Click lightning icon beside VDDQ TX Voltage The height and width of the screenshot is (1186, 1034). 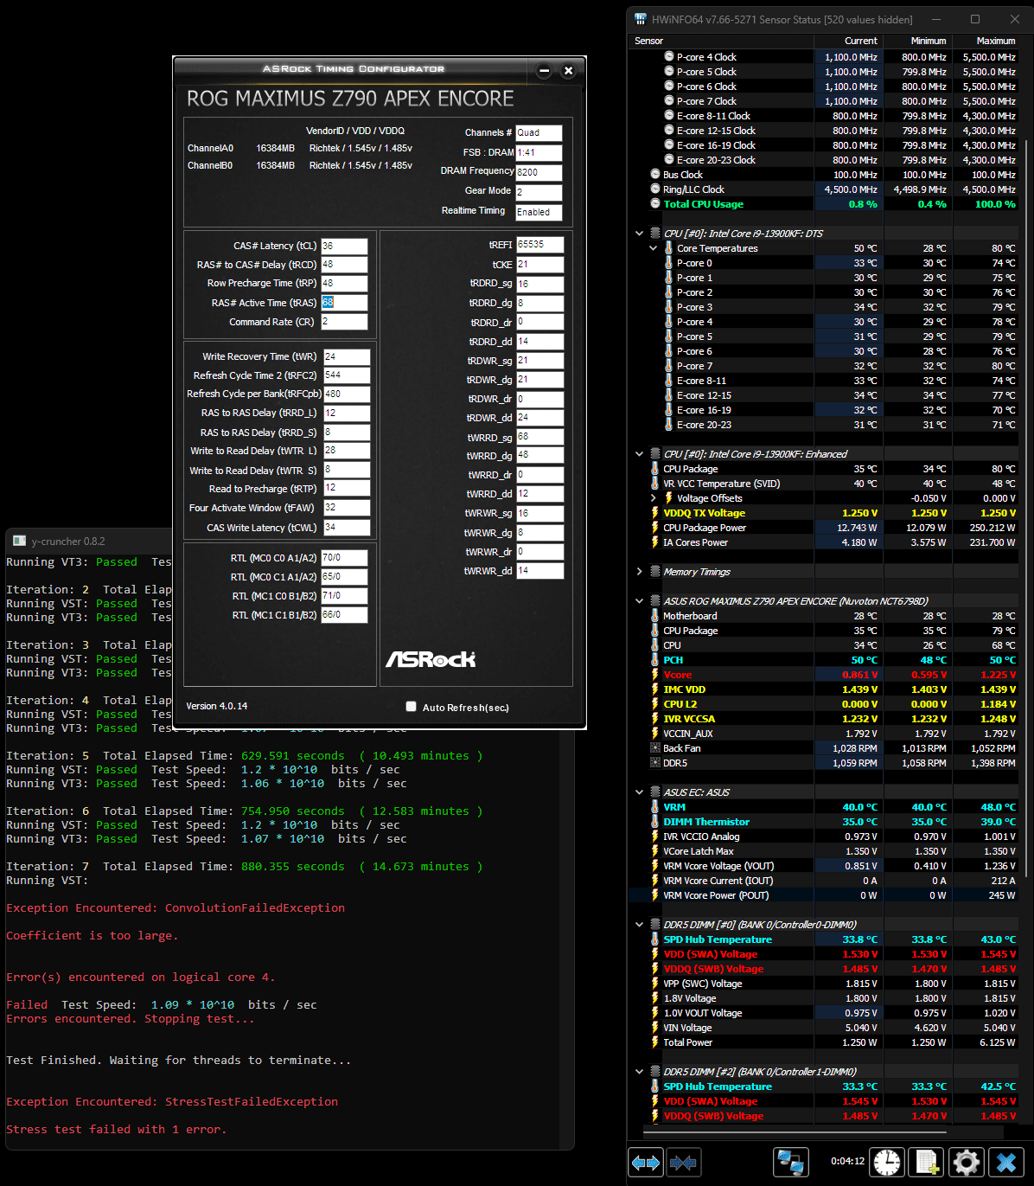[x=655, y=513]
